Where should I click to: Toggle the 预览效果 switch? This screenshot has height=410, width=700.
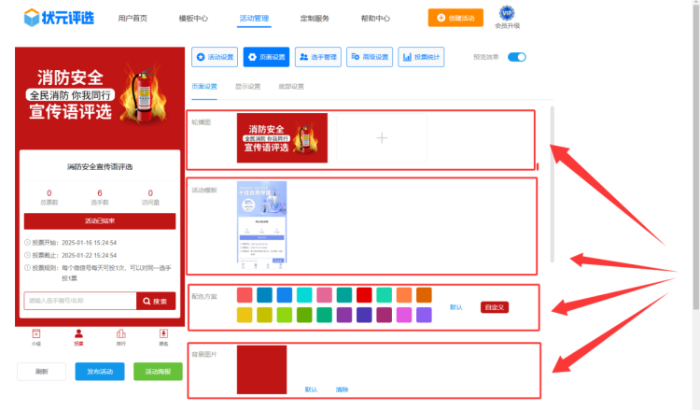pyautogui.click(x=517, y=57)
